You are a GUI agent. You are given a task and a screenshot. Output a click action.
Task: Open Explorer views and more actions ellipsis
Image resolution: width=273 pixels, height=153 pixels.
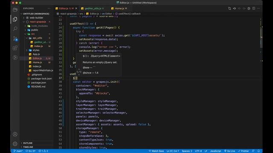(49, 8)
